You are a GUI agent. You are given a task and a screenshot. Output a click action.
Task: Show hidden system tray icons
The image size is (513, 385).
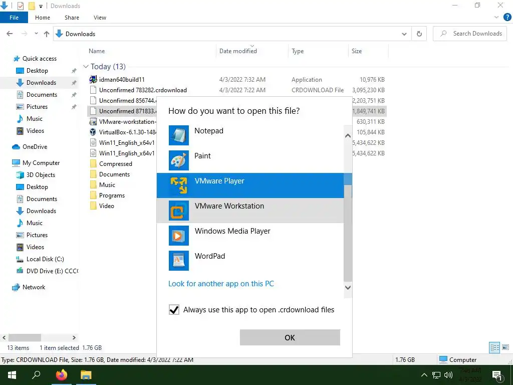click(424, 375)
